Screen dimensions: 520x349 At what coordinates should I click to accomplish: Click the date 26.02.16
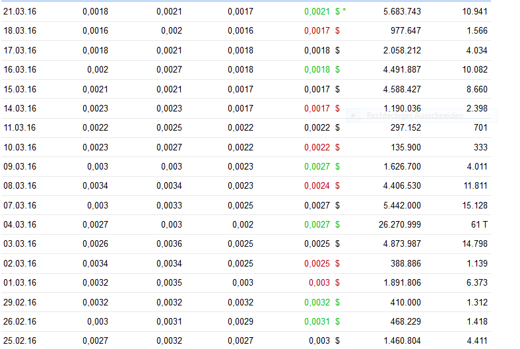point(20,321)
